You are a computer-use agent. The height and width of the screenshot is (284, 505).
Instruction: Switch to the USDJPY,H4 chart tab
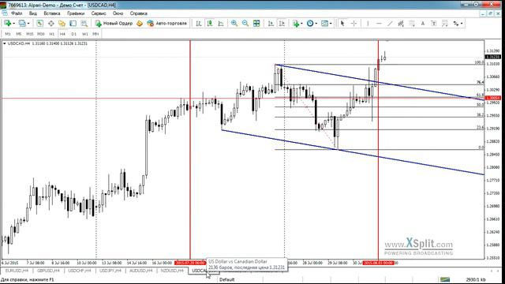(x=110, y=271)
